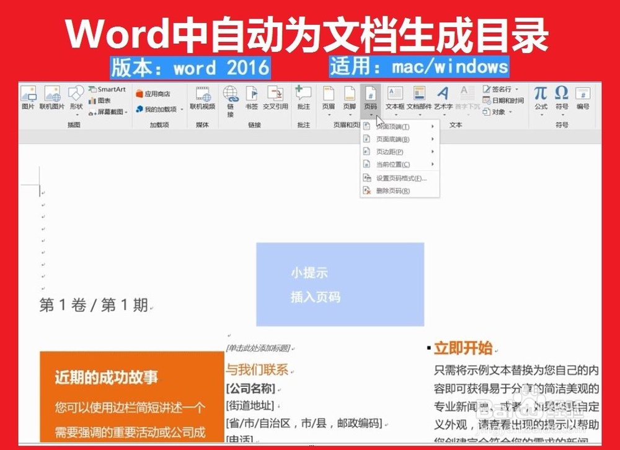
Task: Expand the 当前位置 submenu arrow
Action: [432, 164]
